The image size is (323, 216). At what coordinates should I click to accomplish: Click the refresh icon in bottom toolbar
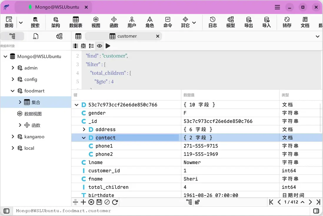click(x=115, y=202)
